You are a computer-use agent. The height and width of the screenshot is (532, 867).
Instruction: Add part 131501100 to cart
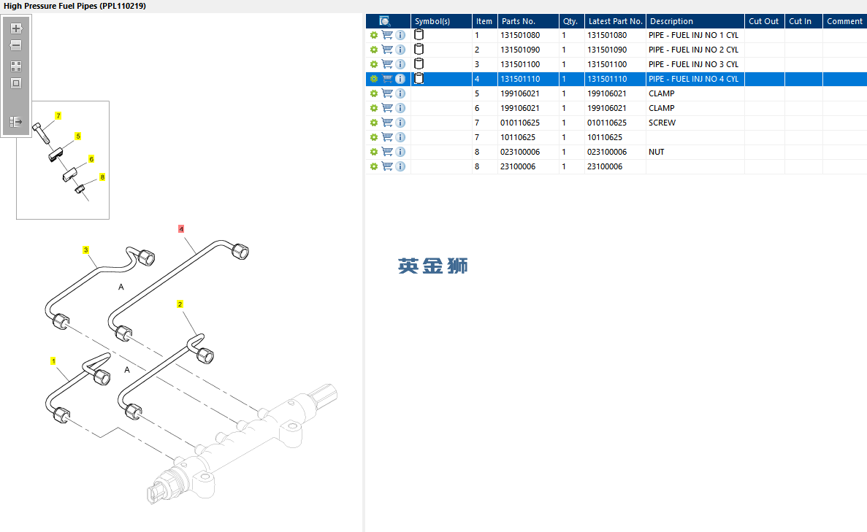(387, 64)
